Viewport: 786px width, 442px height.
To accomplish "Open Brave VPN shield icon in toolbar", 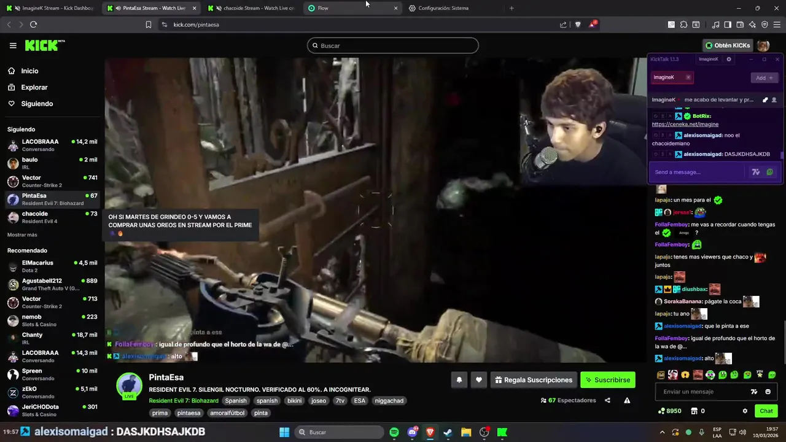I will pyautogui.click(x=765, y=25).
